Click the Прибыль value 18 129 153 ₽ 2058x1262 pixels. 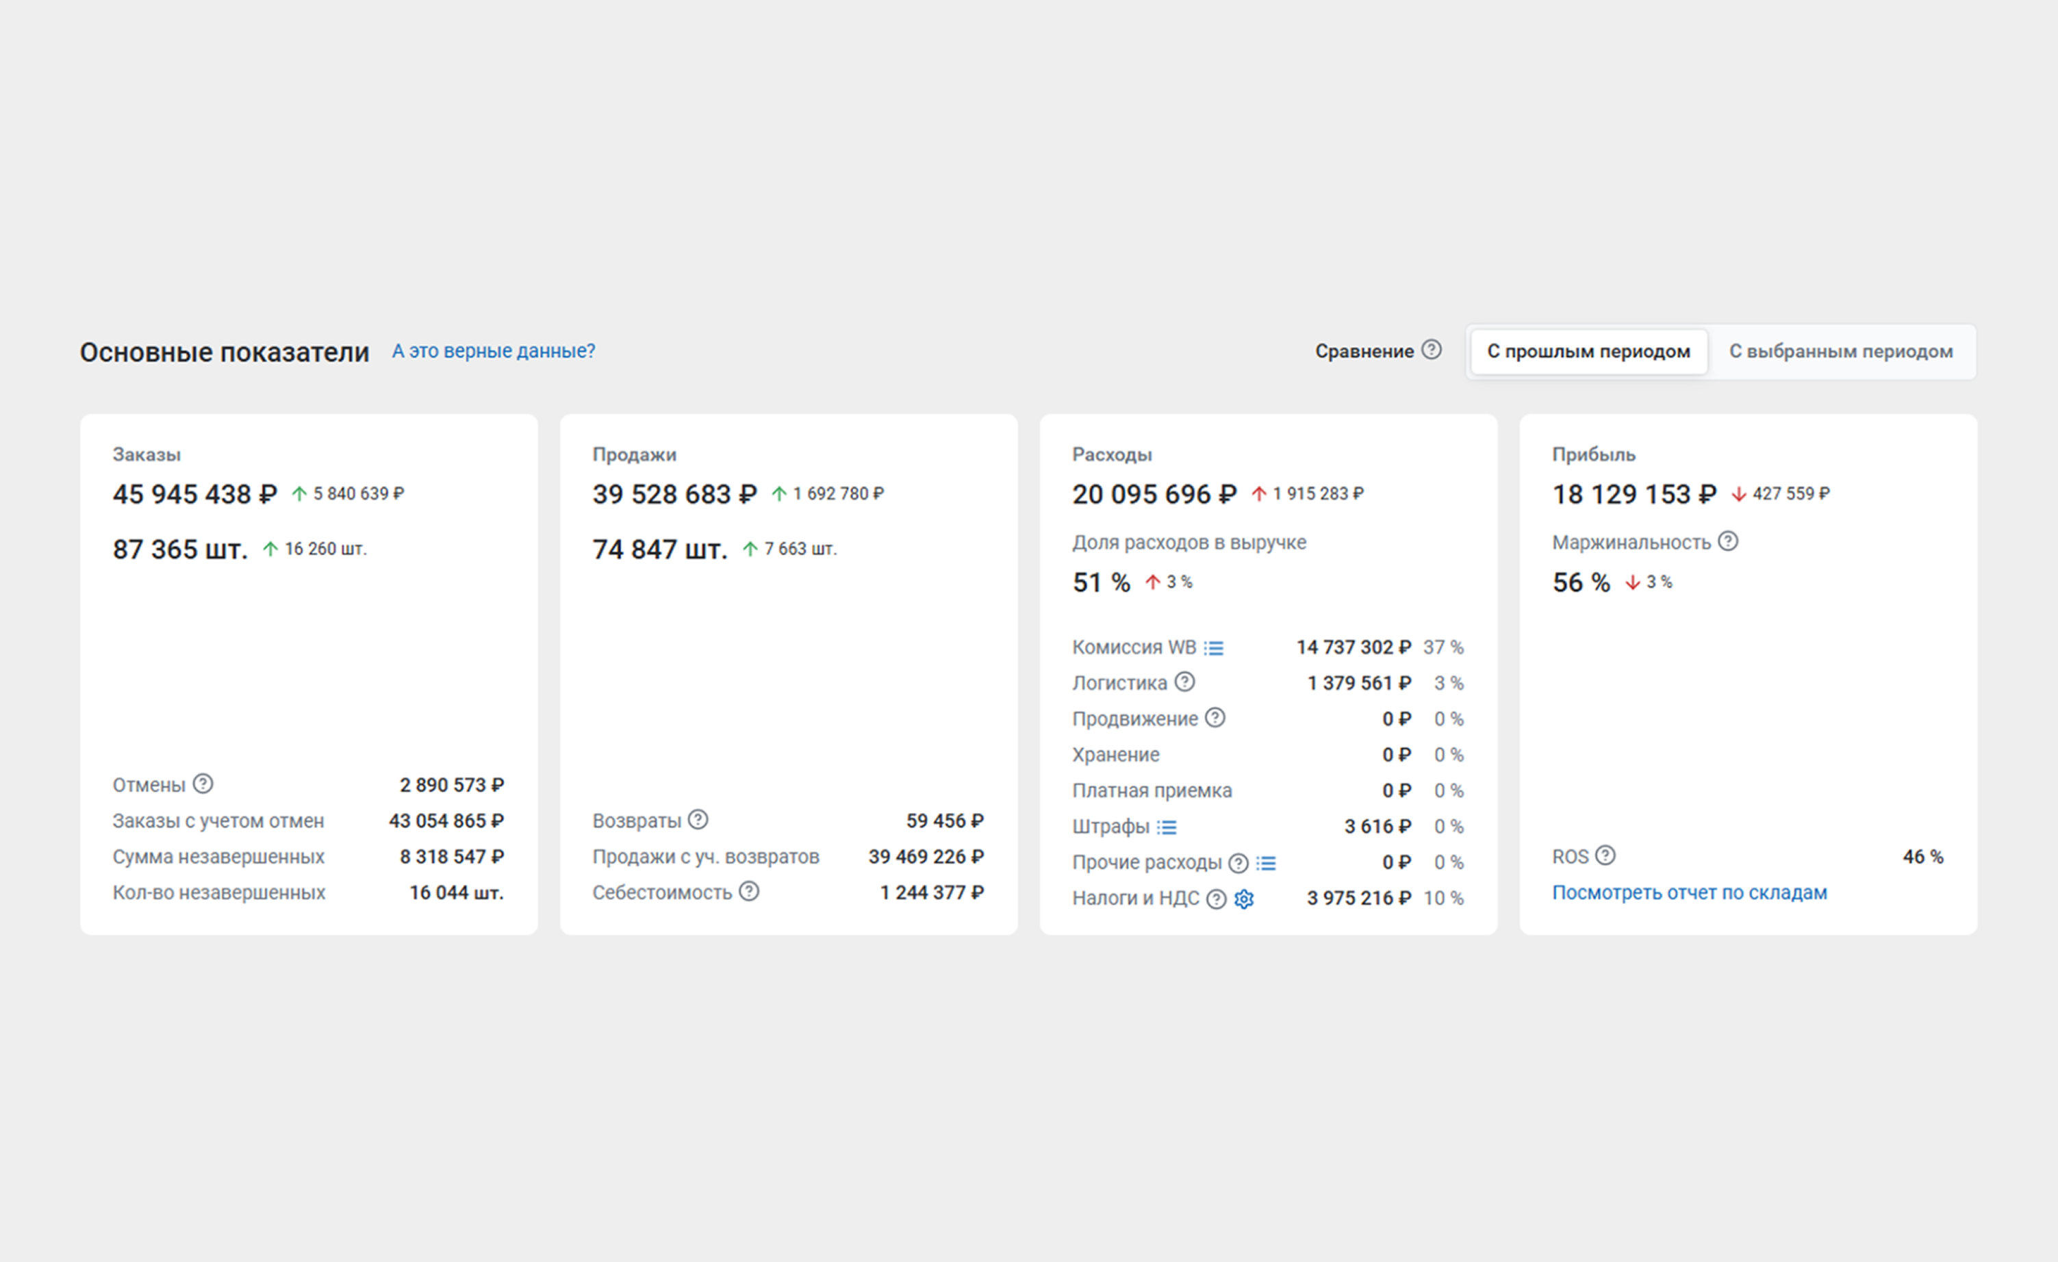pos(1634,494)
